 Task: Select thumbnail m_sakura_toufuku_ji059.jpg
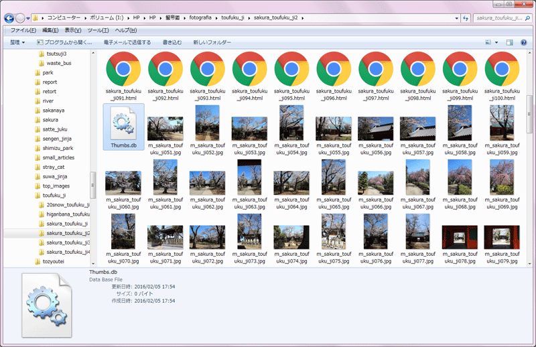click(502, 123)
